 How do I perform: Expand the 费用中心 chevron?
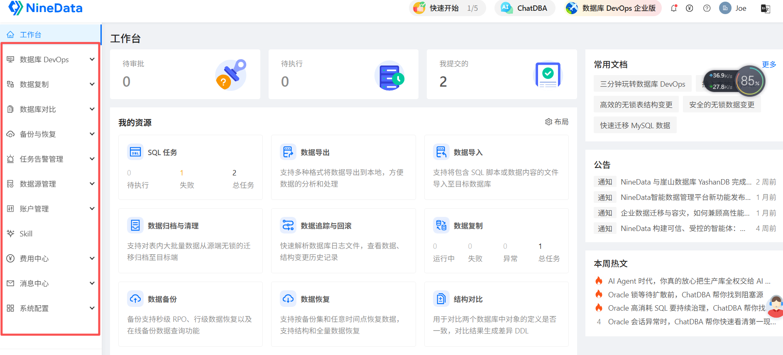[x=92, y=258]
